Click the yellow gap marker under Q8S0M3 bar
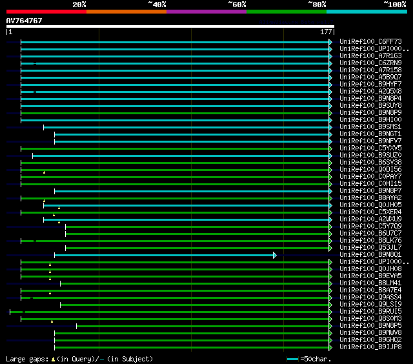This screenshot has height=364, width=413. [52, 321]
